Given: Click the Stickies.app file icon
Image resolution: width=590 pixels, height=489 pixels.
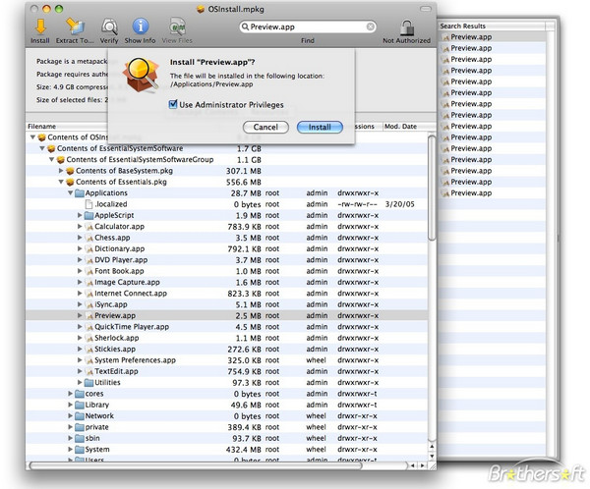Looking at the screenshot, I should pos(88,350).
